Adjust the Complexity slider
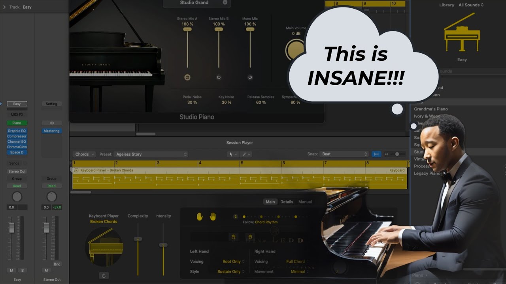506x284 pixels. tap(138, 239)
